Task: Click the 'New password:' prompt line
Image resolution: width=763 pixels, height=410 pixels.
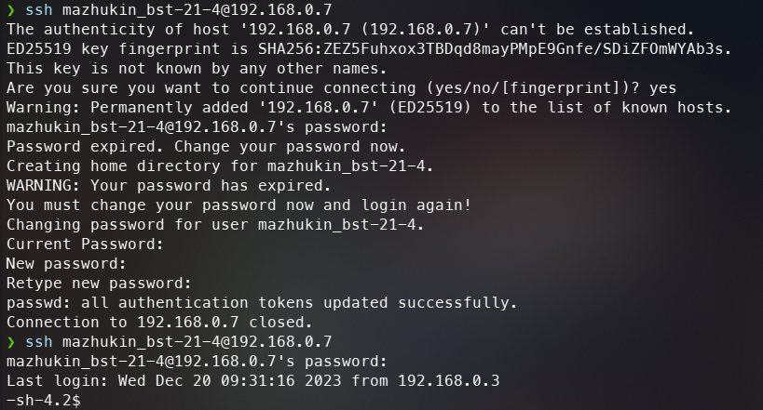Action: tap(66, 264)
